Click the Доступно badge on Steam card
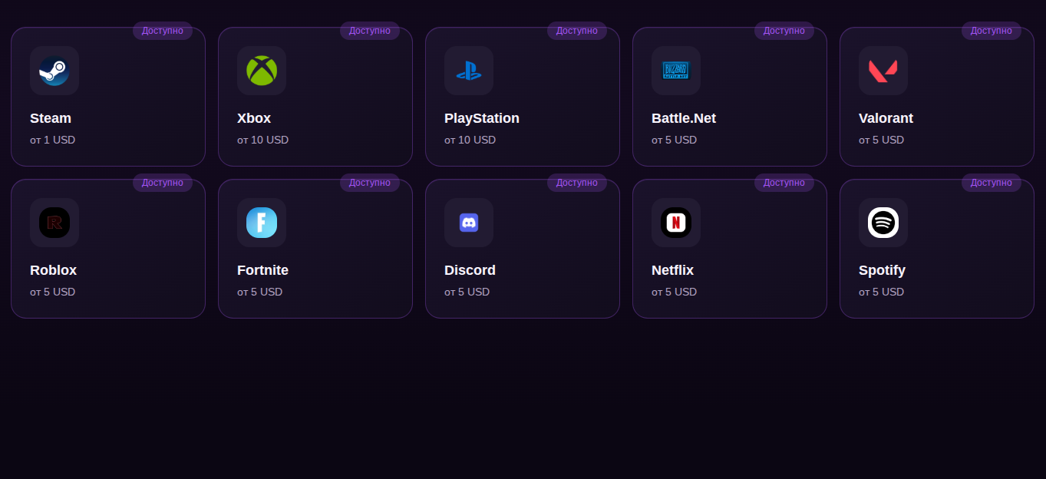The height and width of the screenshot is (479, 1046). (163, 31)
